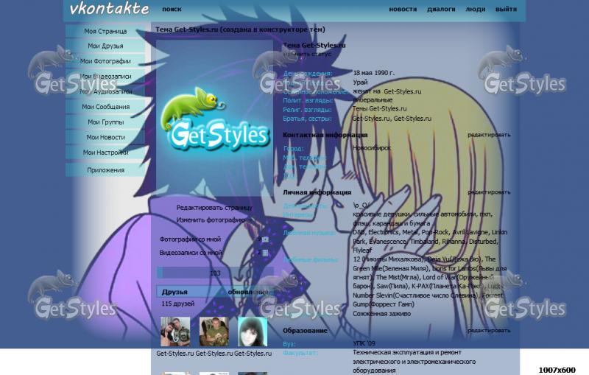This screenshot has width=589, height=375.
Task: Go to Мои Друзья in sidebar
Action: (105, 46)
